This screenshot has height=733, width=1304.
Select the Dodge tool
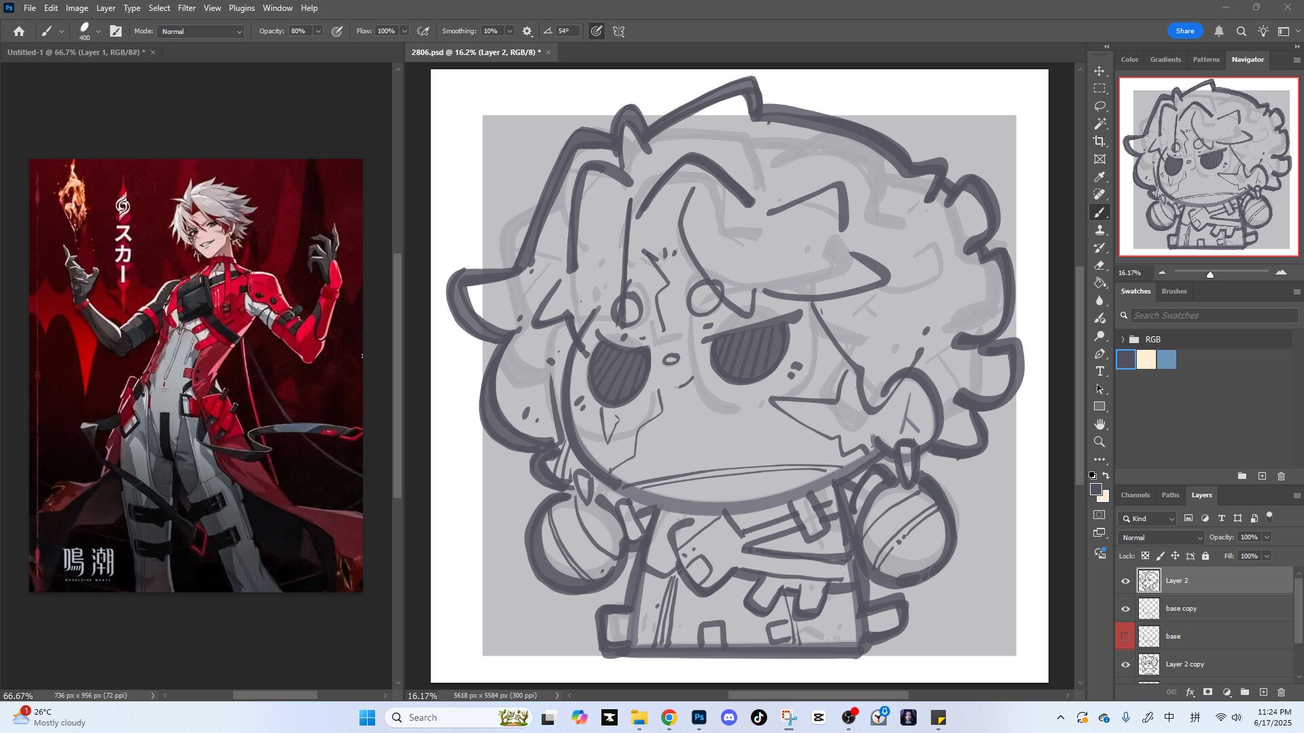[x=1099, y=336]
